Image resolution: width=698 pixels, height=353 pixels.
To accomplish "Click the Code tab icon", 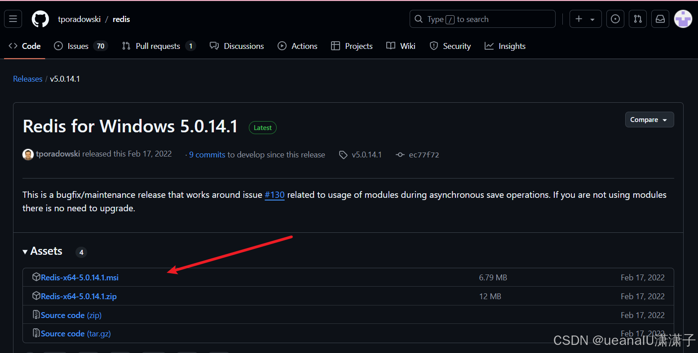I will [13, 46].
